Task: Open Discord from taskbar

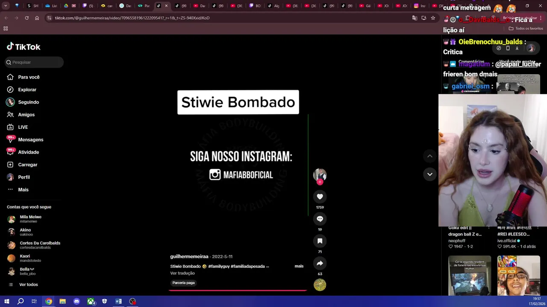Action: (x=76, y=301)
